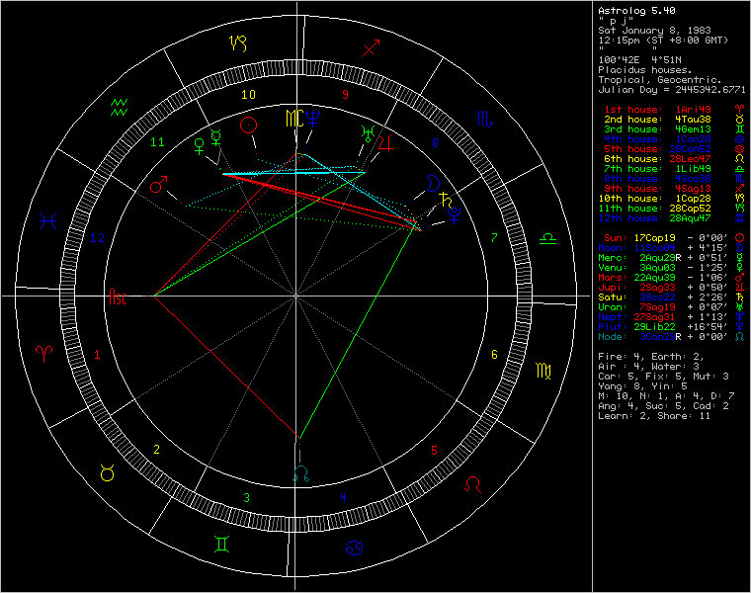Image resolution: width=751 pixels, height=593 pixels.
Task: Click house number 12 in wheel
Action: pos(97,238)
